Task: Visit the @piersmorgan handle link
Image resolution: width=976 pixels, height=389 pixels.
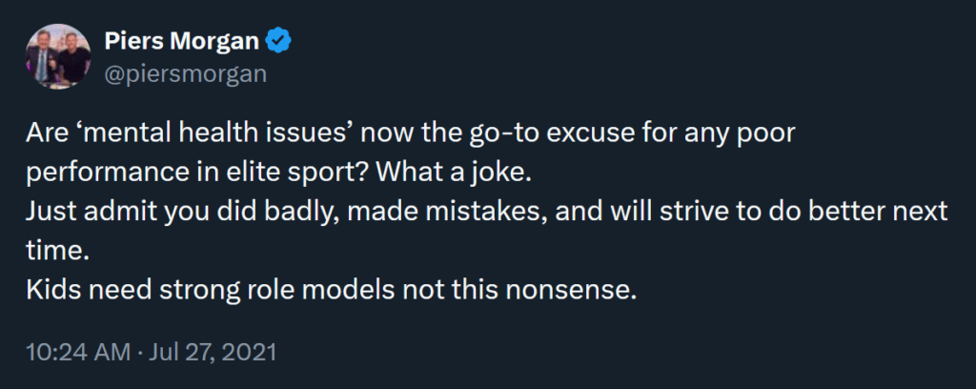Action: [x=186, y=74]
